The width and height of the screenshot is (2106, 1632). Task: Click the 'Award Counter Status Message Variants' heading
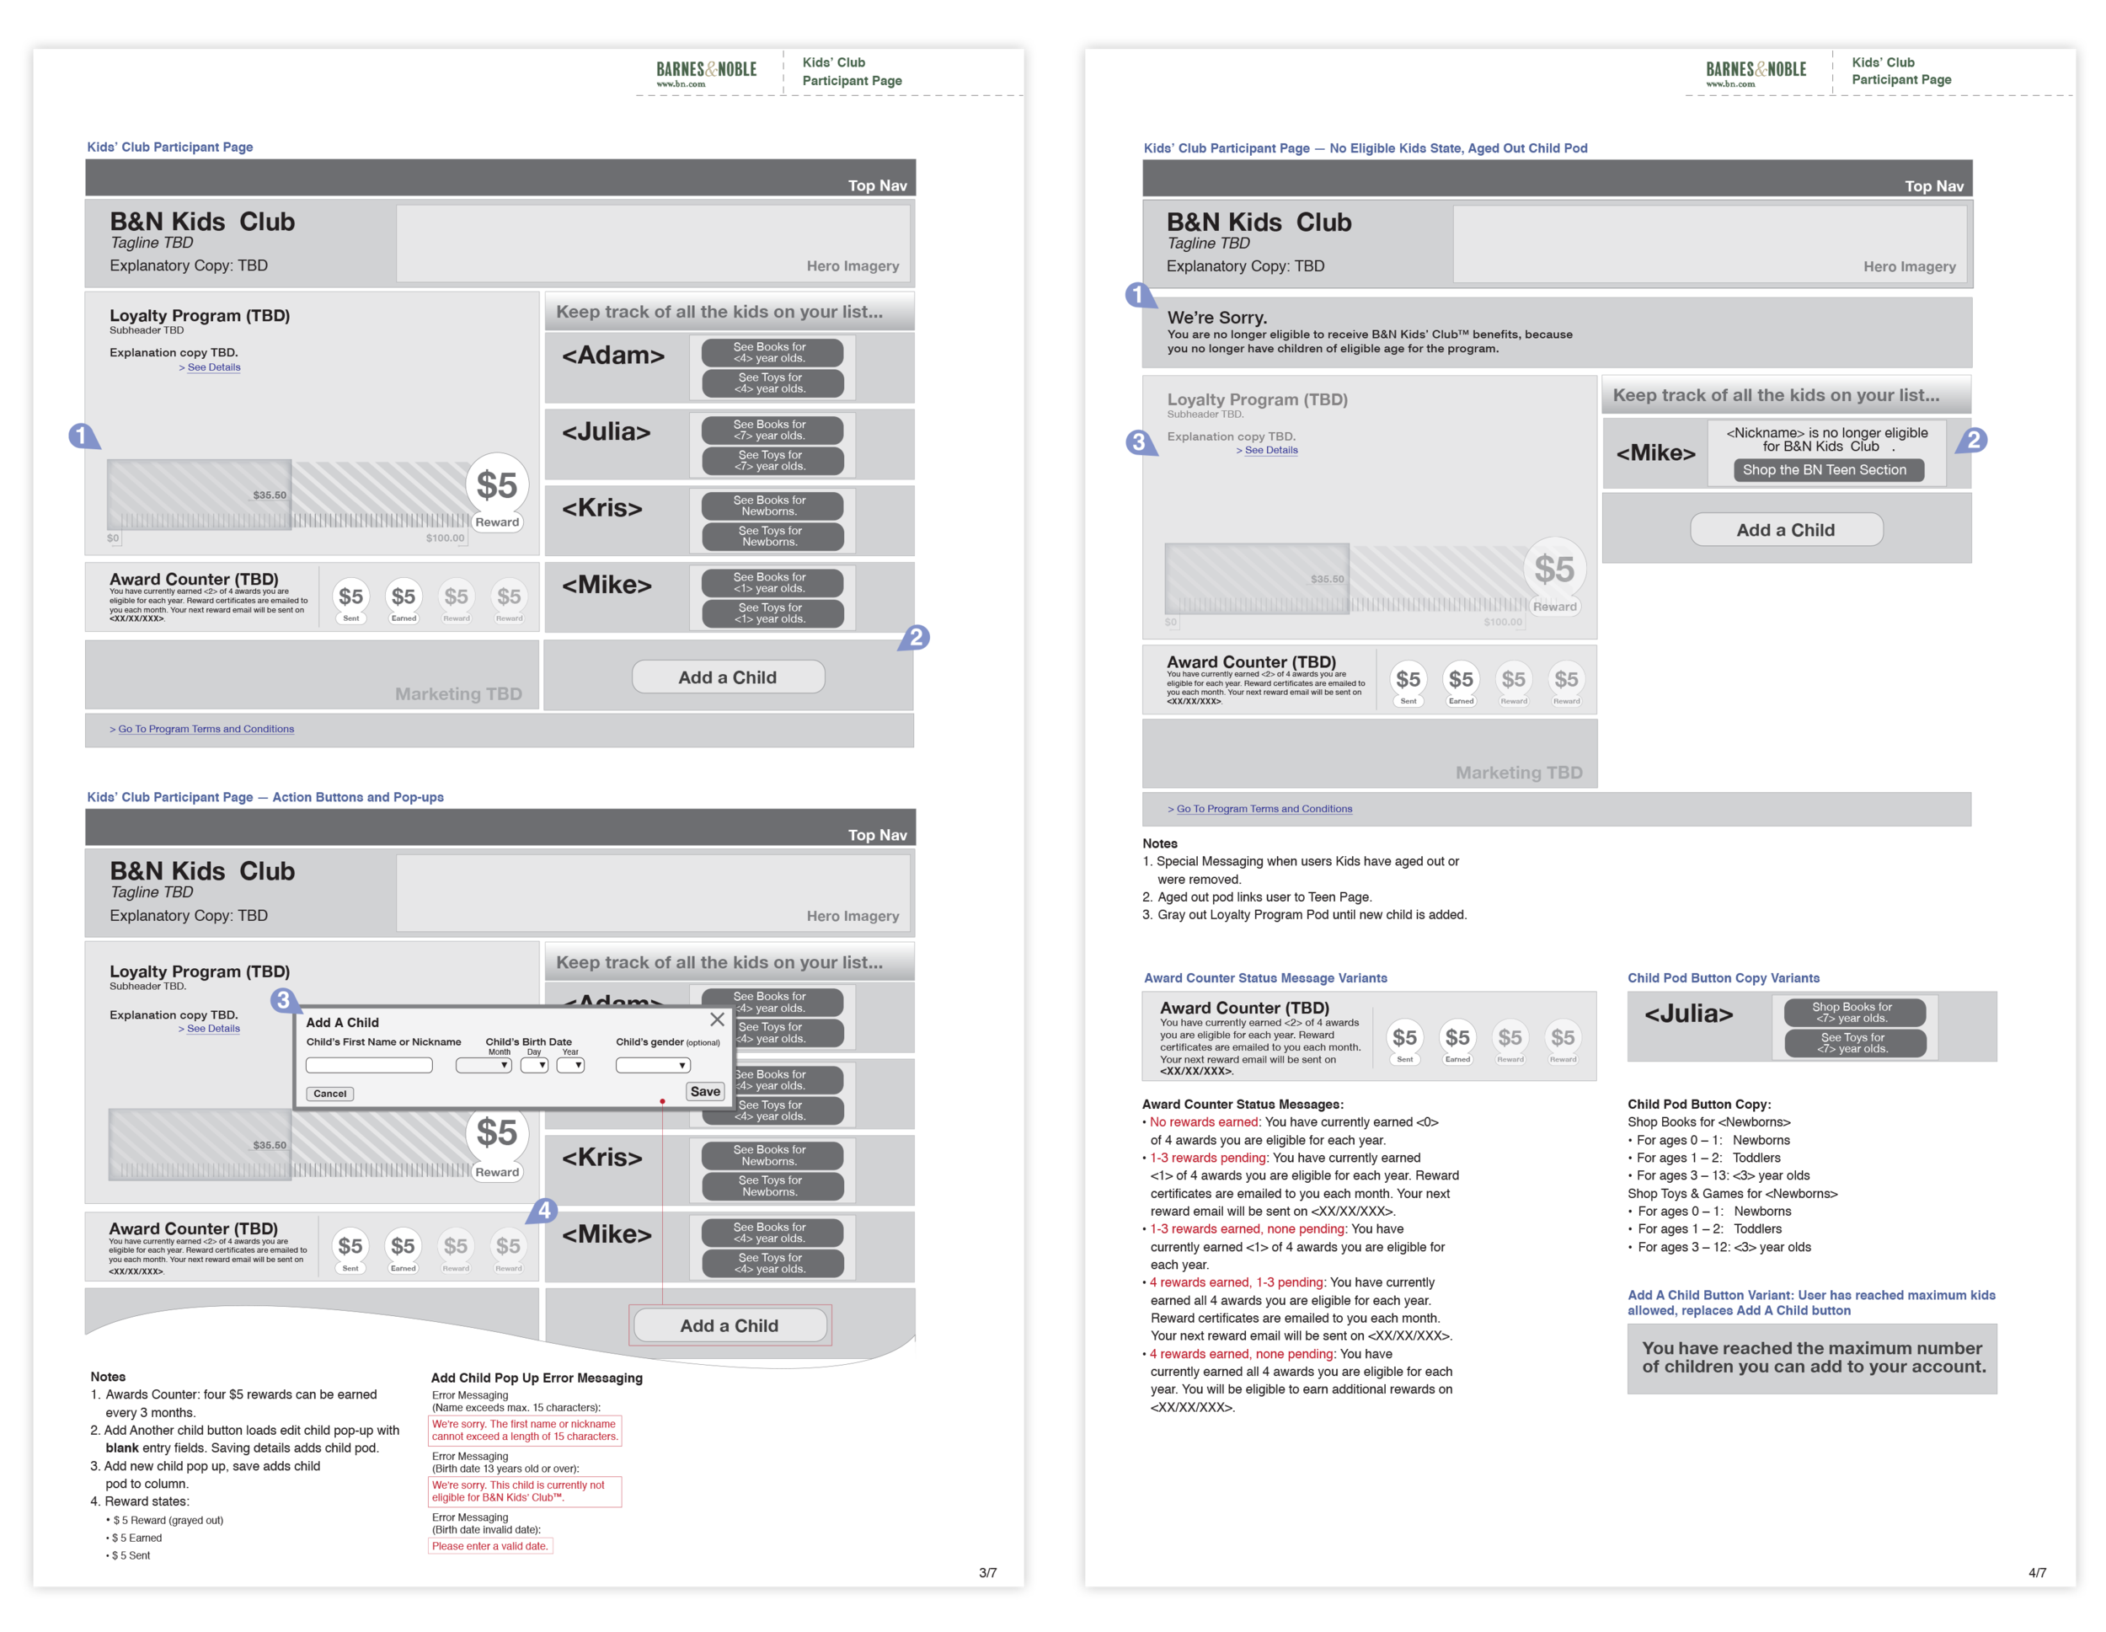(x=1265, y=978)
